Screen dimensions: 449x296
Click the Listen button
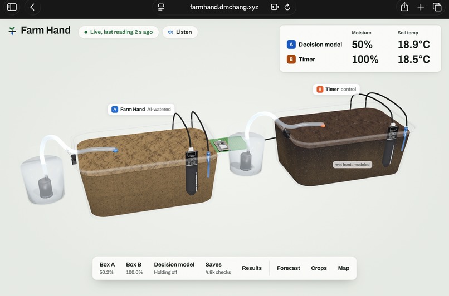click(180, 32)
